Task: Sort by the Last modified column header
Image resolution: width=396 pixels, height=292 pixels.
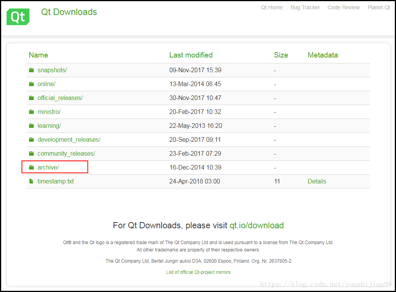Action: (x=191, y=55)
